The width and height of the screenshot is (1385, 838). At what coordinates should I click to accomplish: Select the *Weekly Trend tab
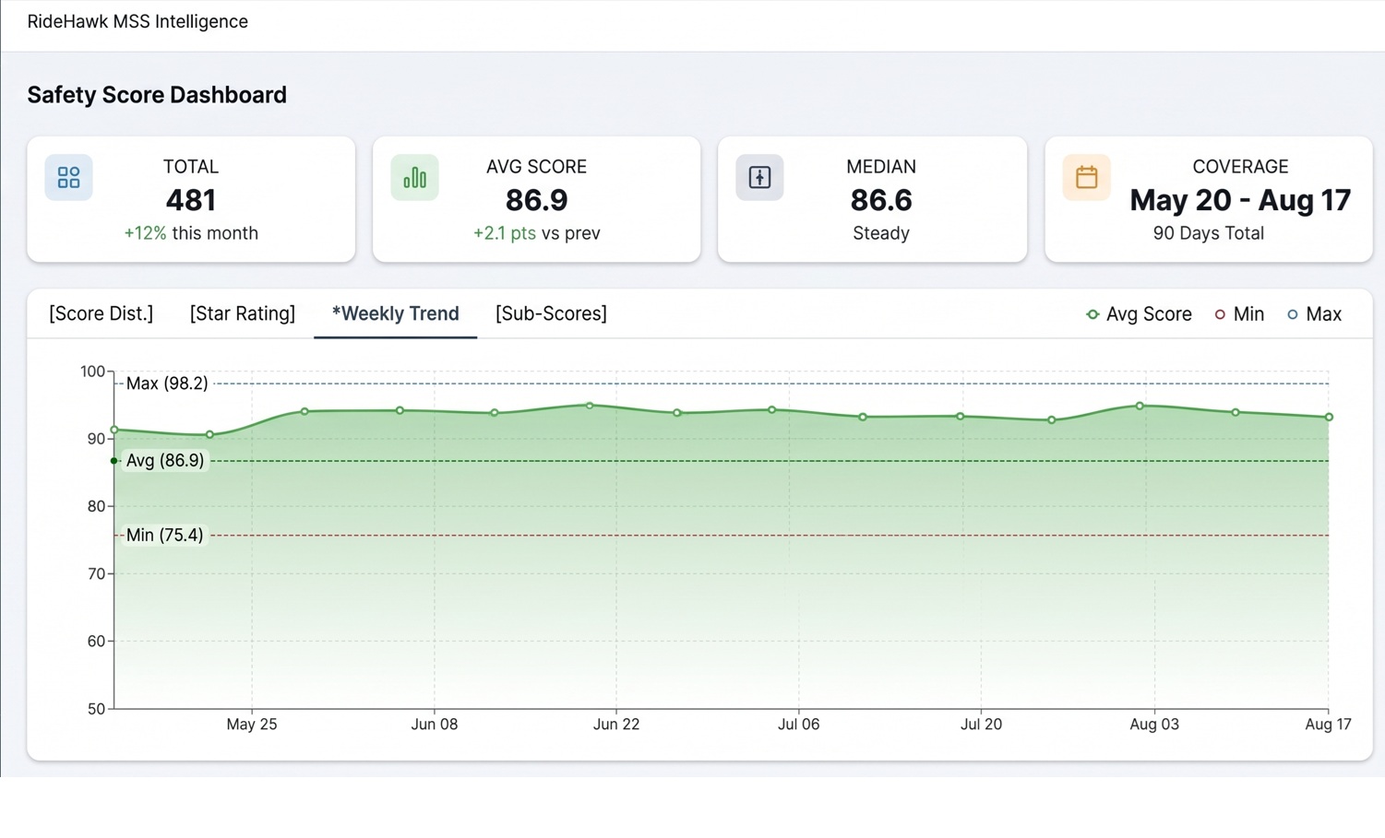395,313
